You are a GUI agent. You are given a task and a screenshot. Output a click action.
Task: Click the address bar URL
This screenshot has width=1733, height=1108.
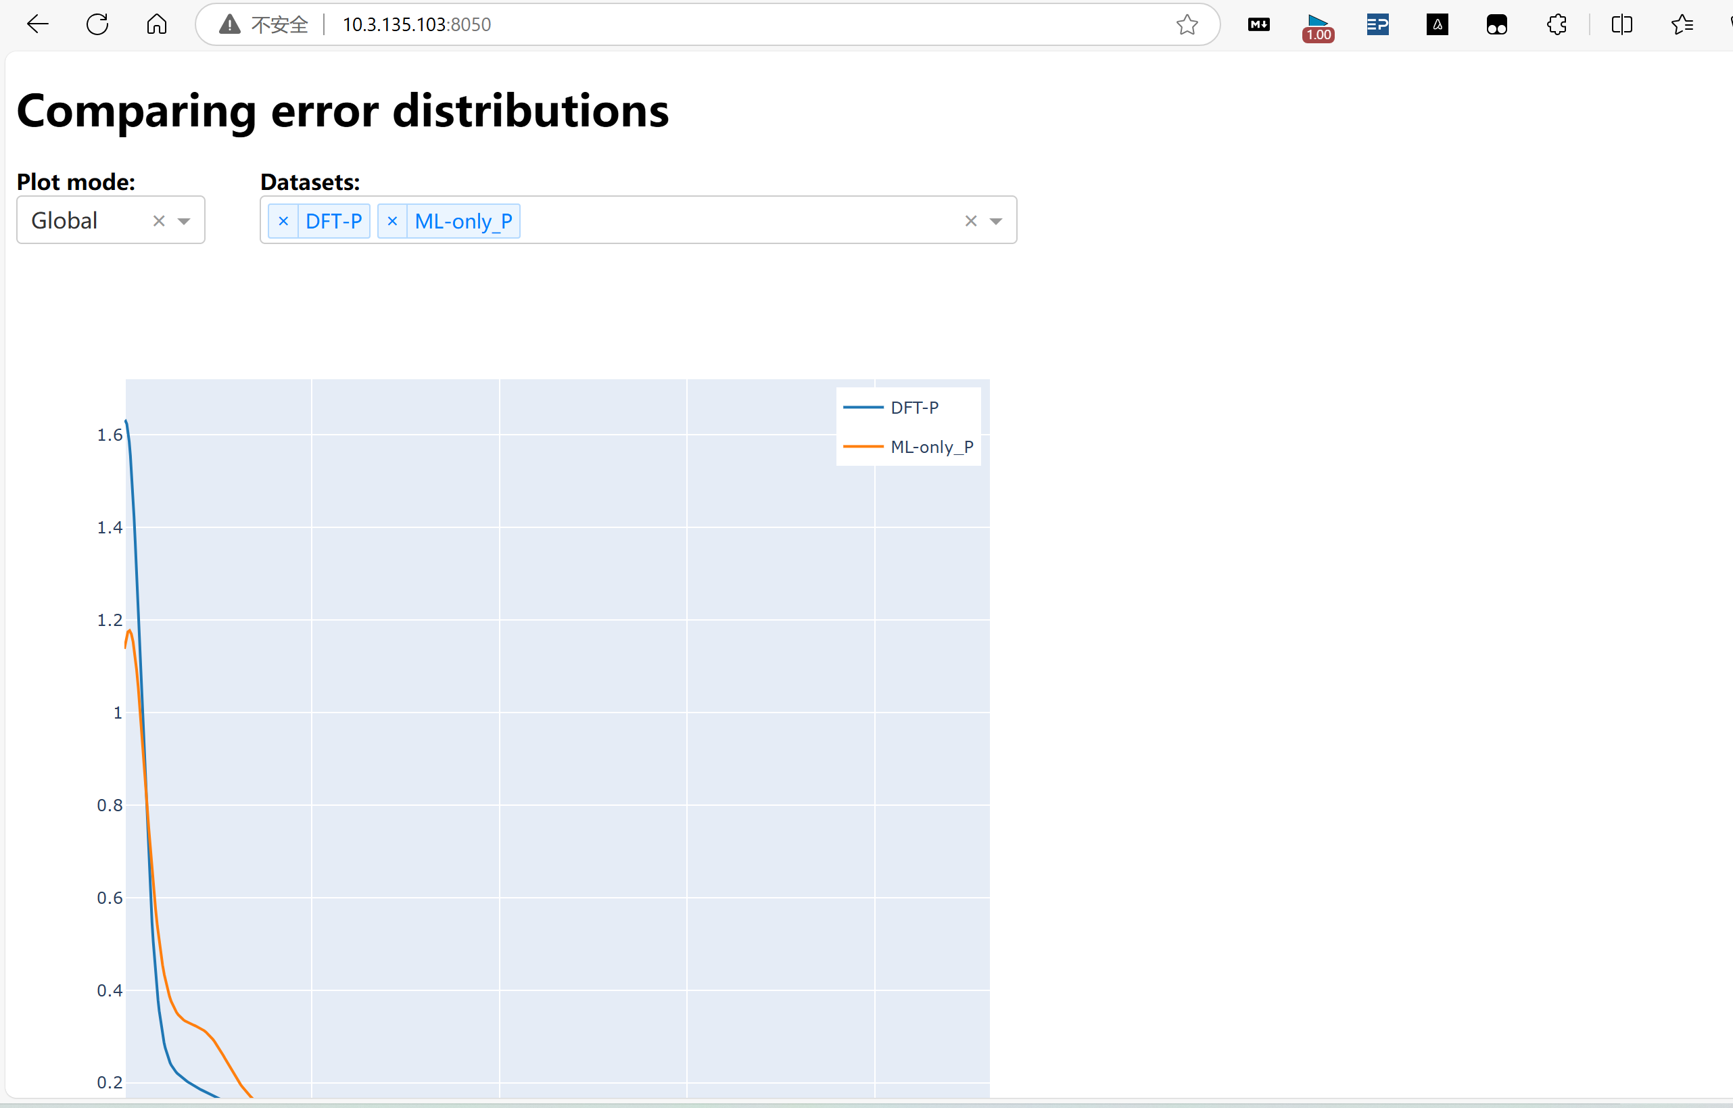417,24
